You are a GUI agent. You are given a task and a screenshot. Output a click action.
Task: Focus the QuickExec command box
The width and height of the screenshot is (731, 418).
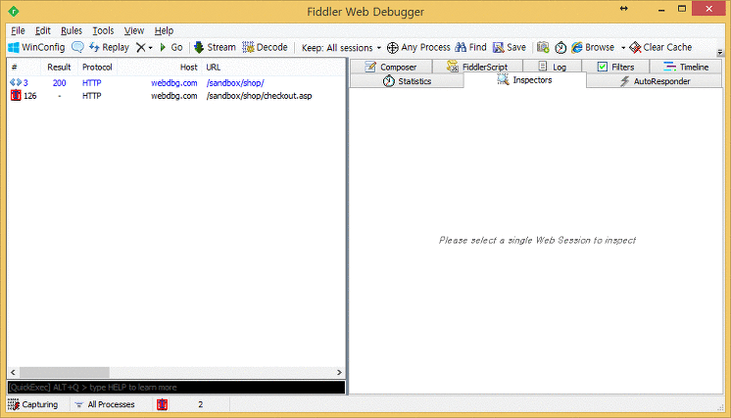(176, 388)
